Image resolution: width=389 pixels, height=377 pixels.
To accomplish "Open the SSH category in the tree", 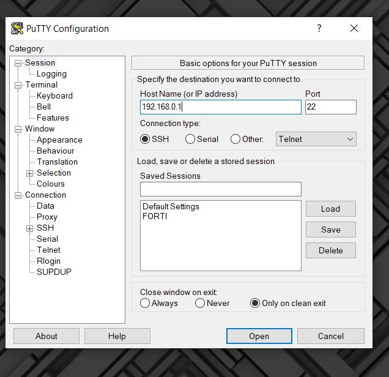I will tap(45, 228).
